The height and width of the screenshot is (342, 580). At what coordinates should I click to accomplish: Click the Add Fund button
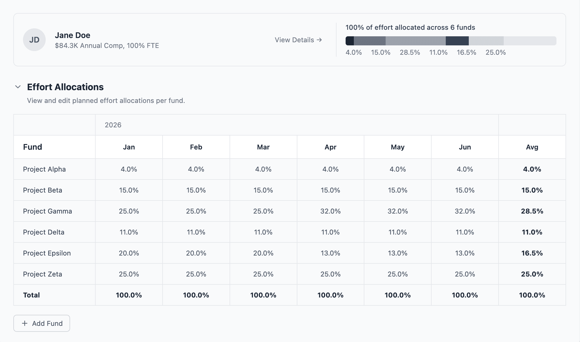point(41,323)
